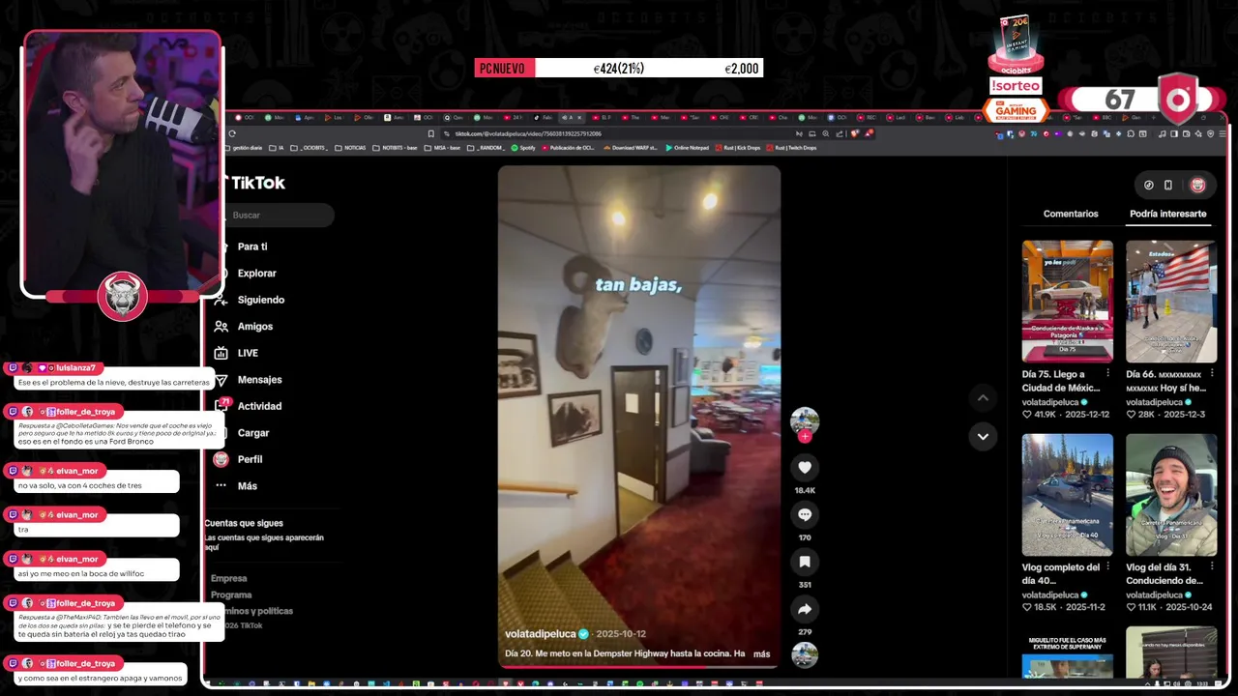Open the zoom magnifier icon in address bar
1238x696 pixels.
(x=826, y=133)
